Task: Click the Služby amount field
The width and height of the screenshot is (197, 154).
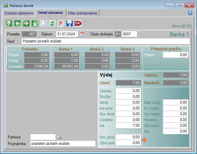Action: click(x=128, y=97)
